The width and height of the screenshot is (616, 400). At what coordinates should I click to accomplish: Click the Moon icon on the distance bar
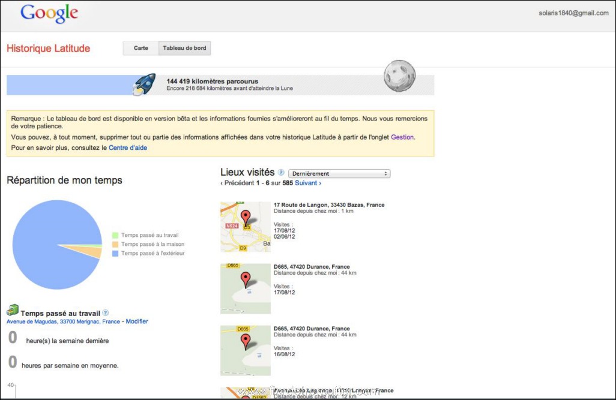[x=399, y=76]
